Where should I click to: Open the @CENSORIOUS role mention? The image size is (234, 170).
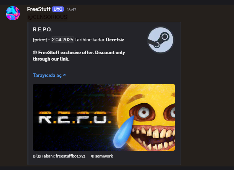pyautogui.click(x=47, y=17)
